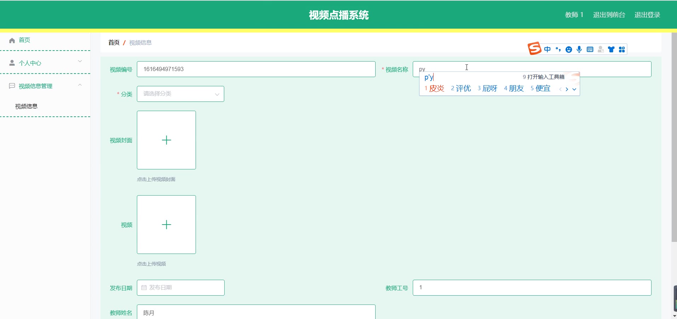Toggle Chinese/English mode 中 on IME bar
The image size is (677, 319).
click(547, 50)
